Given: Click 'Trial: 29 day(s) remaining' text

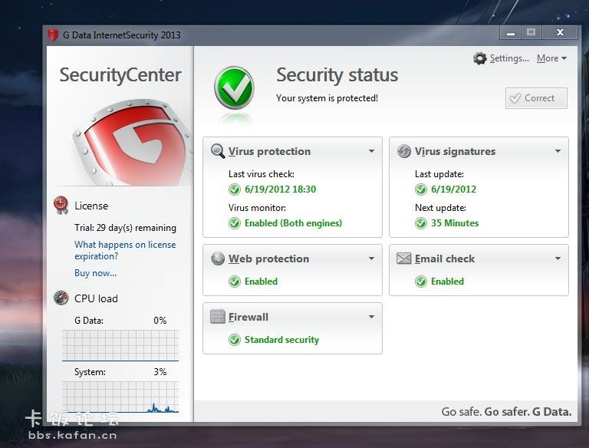Looking at the screenshot, I should coord(125,228).
